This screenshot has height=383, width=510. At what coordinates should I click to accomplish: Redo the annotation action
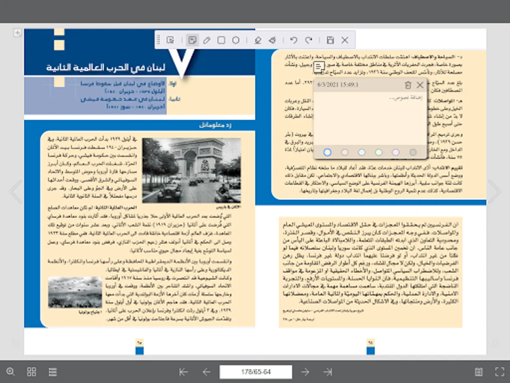pos(309,40)
